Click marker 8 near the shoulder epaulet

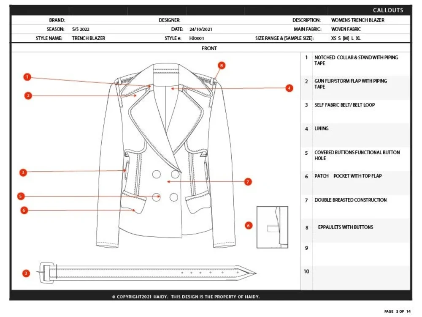[x=221, y=66]
